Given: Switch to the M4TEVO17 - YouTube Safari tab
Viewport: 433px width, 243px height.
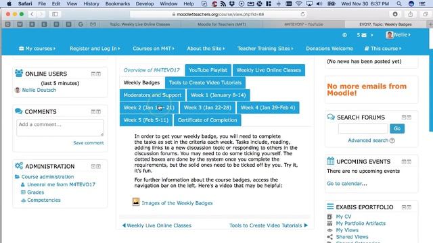Looking at the screenshot, I should click(x=304, y=24).
